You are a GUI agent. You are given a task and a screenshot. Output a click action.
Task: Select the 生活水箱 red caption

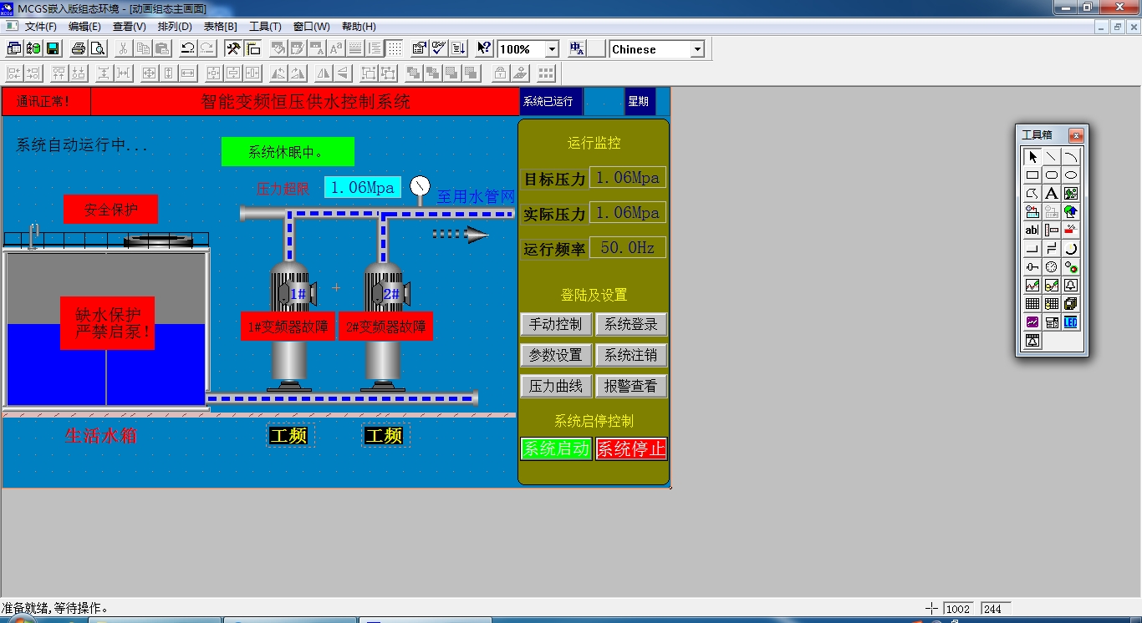pos(101,435)
